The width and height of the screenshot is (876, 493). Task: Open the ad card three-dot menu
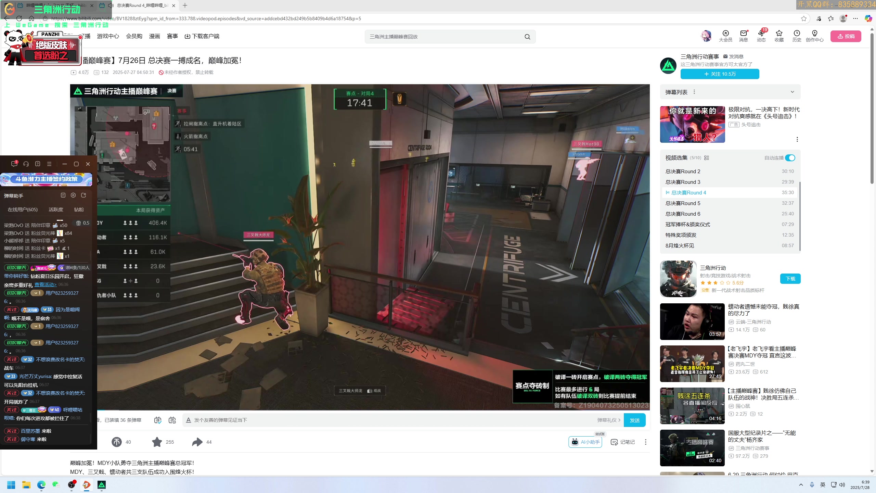pyautogui.click(x=797, y=139)
